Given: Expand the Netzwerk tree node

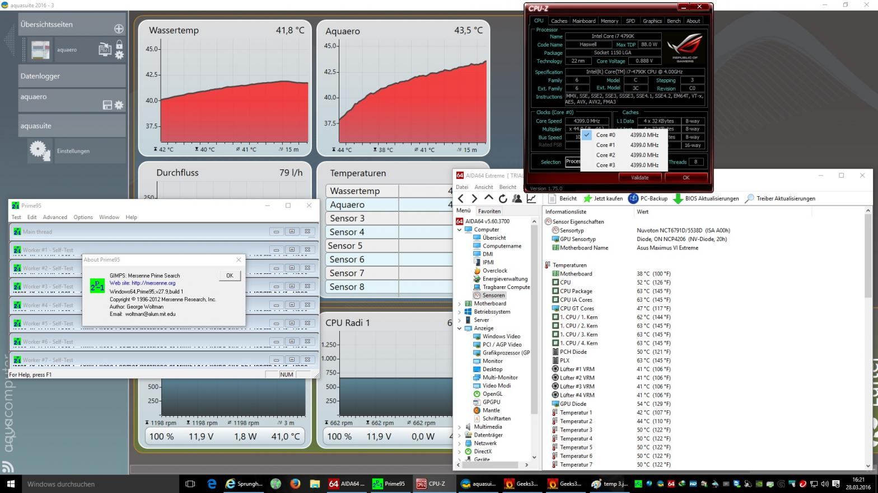Looking at the screenshot, I should pyautogui.click(x=460, y=443).
